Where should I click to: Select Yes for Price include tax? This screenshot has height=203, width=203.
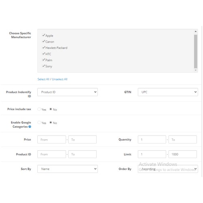coord(39,109)
